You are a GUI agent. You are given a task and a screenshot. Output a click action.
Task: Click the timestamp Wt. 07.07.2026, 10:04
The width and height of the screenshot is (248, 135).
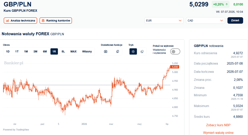[x=229, y=12]
